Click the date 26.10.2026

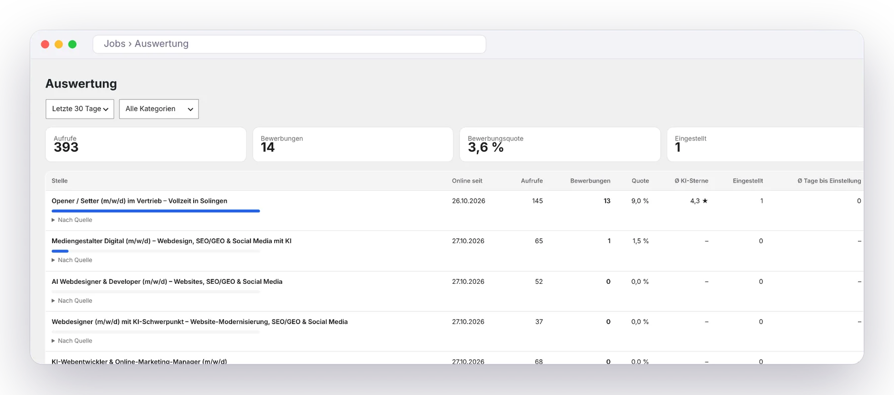click(x=468, y=201)
